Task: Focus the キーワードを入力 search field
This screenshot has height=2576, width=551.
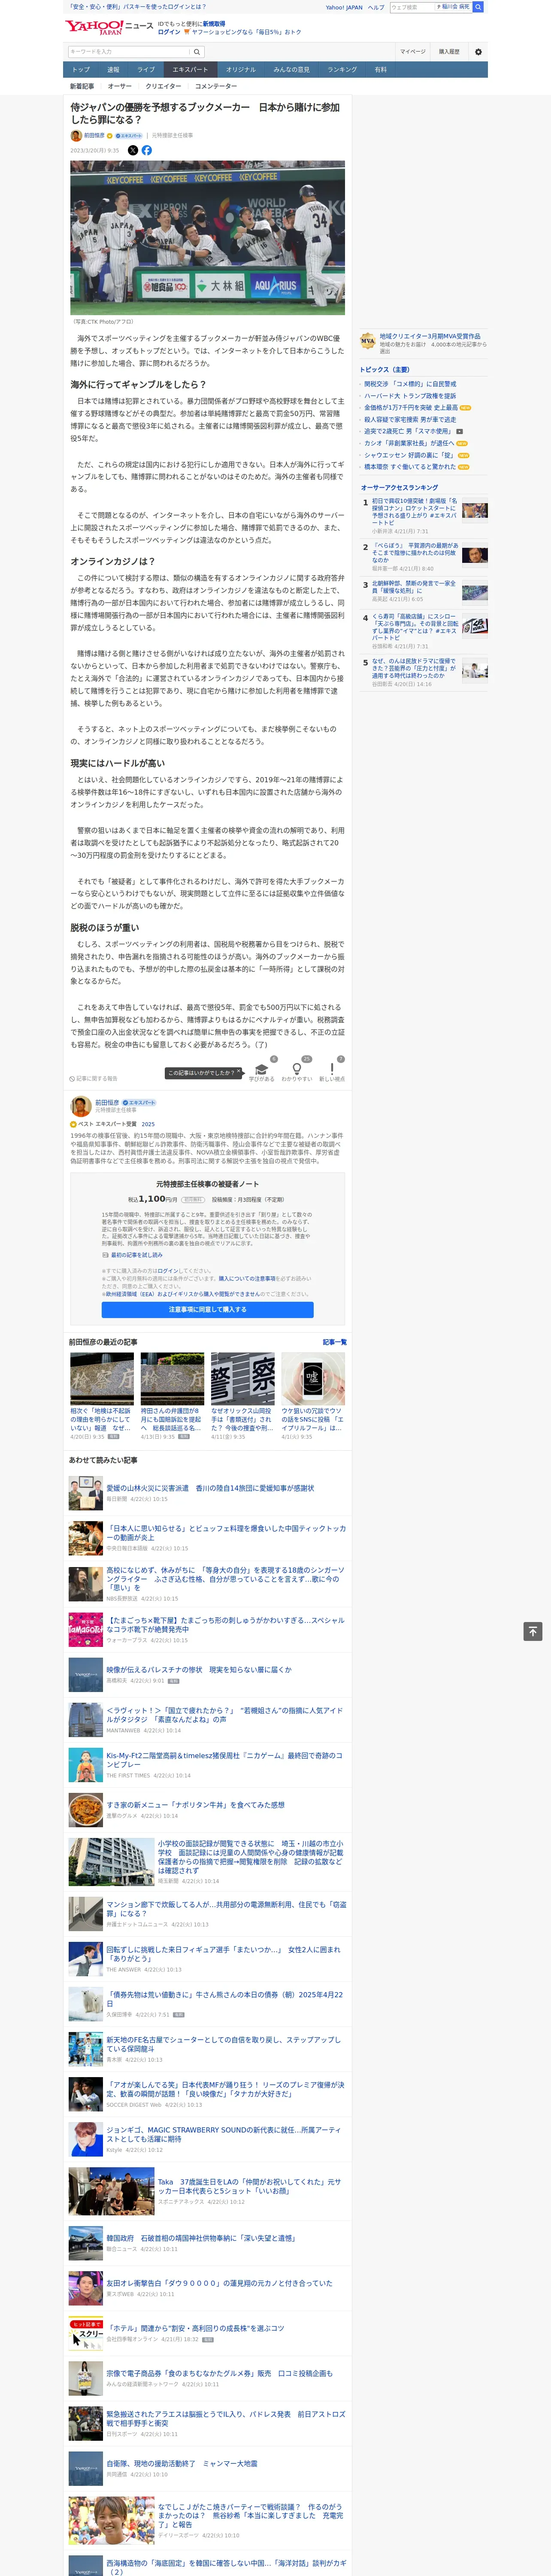Action: tap(129, 52)
